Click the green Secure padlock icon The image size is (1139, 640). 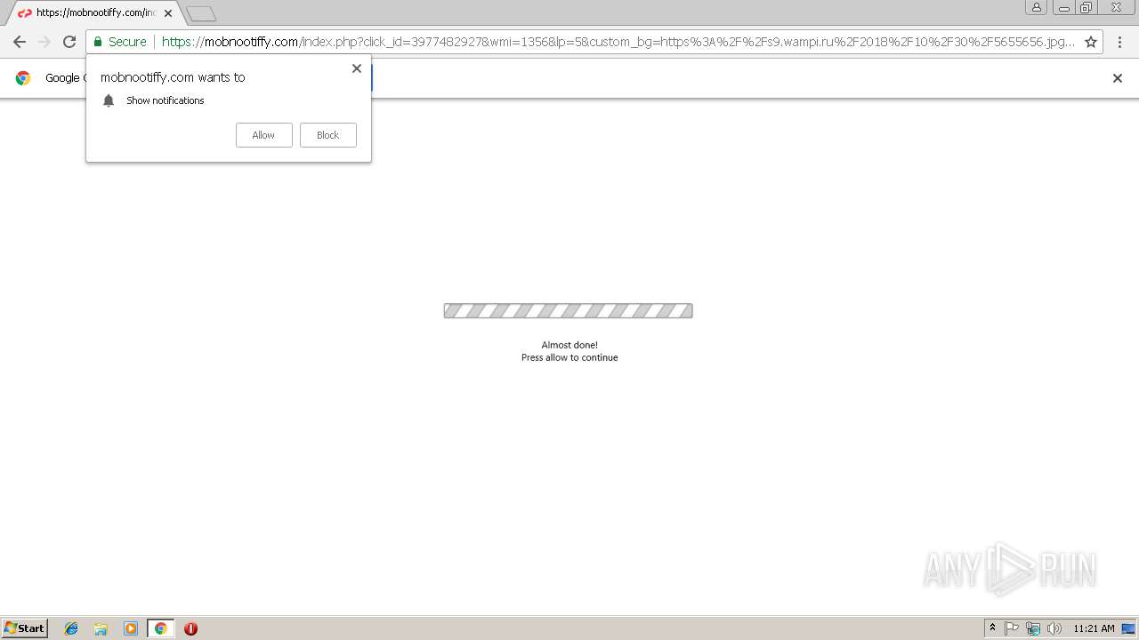(x=98, y=42)
